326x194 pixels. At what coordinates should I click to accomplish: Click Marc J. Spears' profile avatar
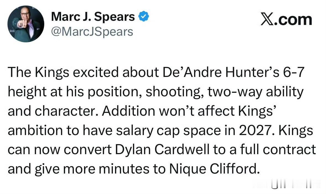point(25,24)
